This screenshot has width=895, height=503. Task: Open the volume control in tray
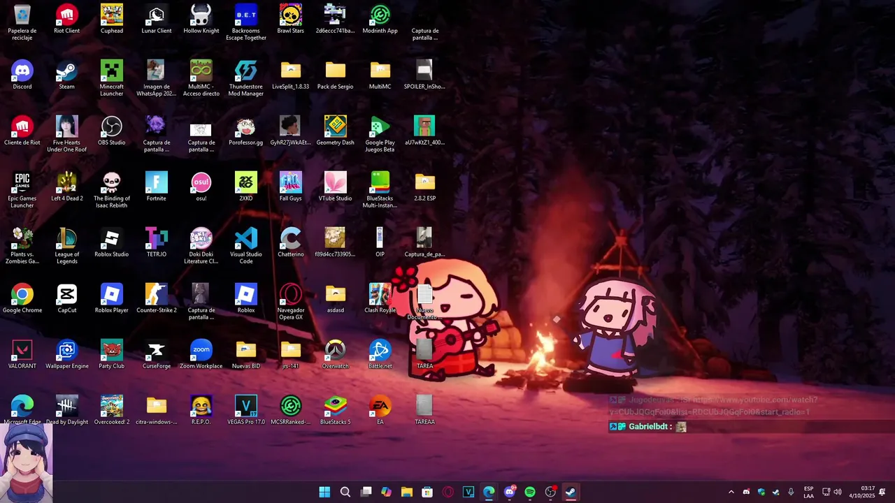[838, 492]
